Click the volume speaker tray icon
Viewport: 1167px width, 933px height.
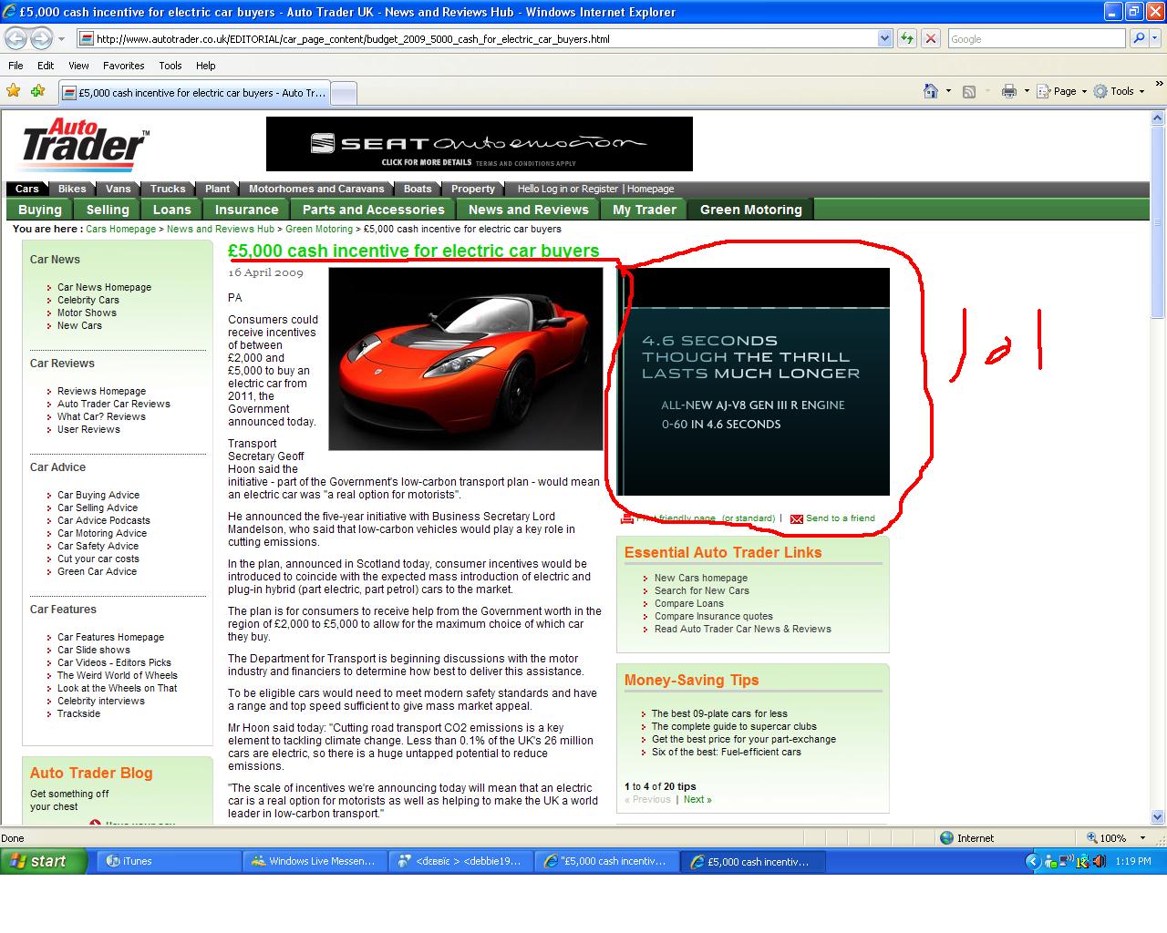(x=1099, y=861)
